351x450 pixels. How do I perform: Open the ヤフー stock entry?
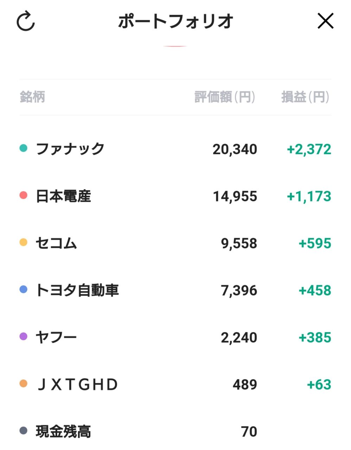pyautogui.click(x=175, y=337)
